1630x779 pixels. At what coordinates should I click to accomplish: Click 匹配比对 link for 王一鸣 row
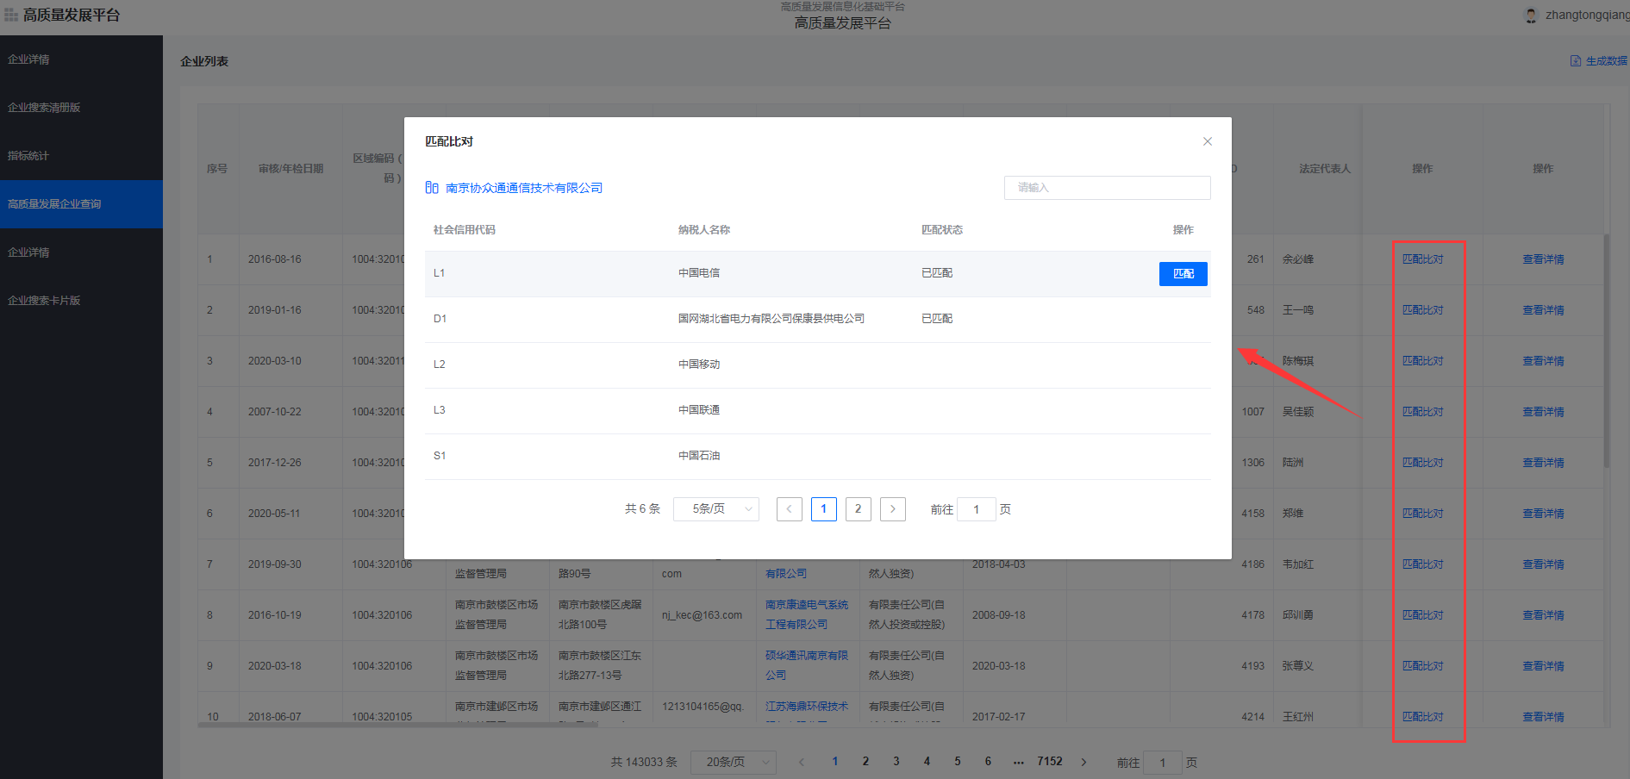point(1422,310)
